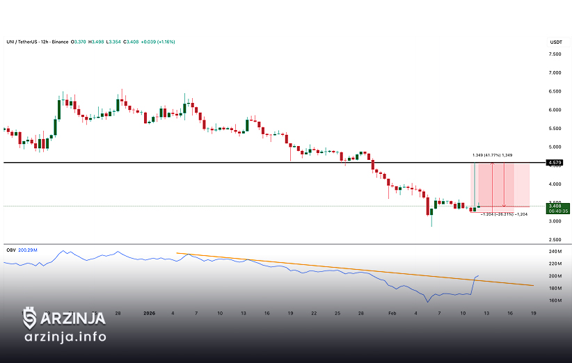The image size is (572, 363).
Task: Click the blue OBV line at latest spike
Action: (476, 279)
